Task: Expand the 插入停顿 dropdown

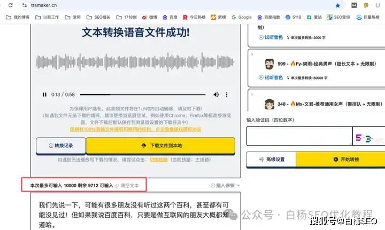Action: point(225,185)
